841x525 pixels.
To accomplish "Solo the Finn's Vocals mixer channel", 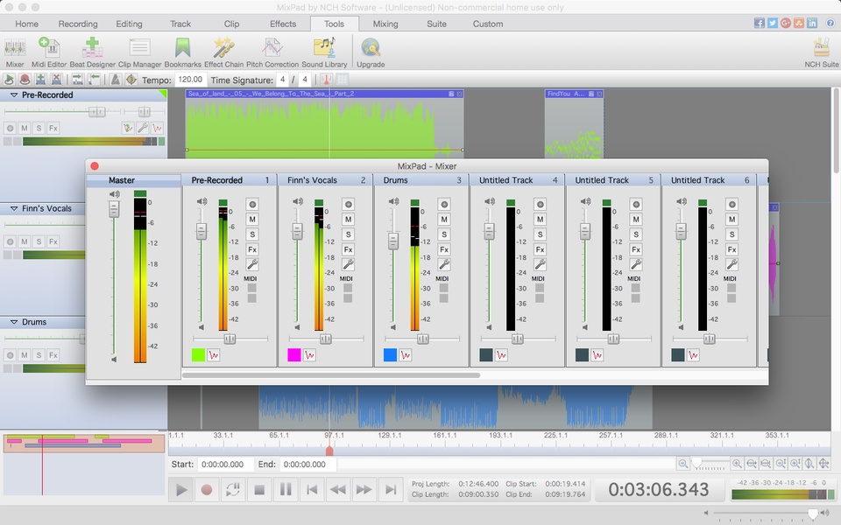I will tap(348, 234).
